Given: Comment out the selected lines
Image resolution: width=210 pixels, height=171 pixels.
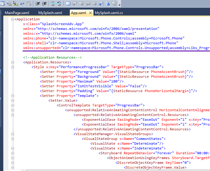Looking at the screenshot, I should [53, 4].
